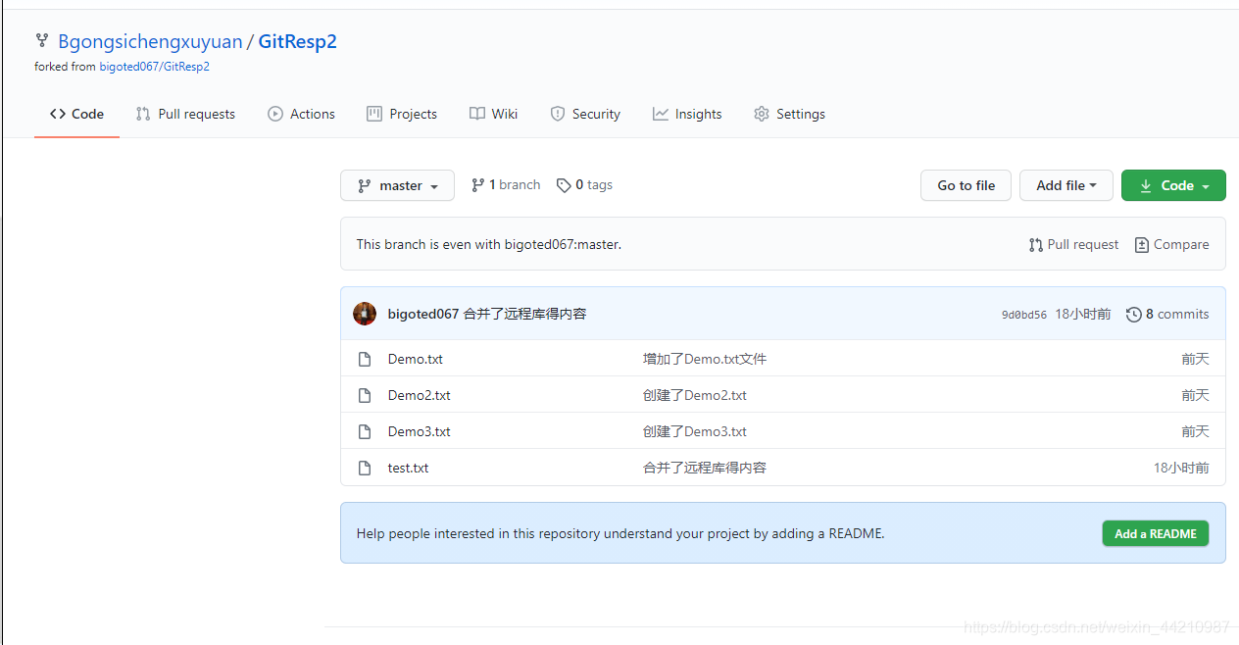Click the Insights graph icon
Image resolution: width=1239 pixels, height=645 pixels.
[661, 114]
